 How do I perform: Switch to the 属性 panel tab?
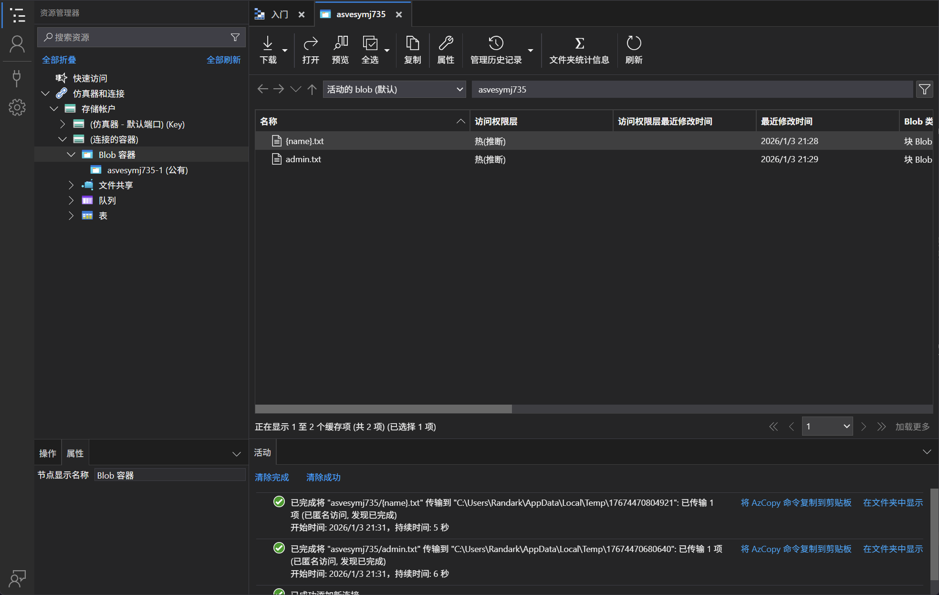[x=75, y=453]
